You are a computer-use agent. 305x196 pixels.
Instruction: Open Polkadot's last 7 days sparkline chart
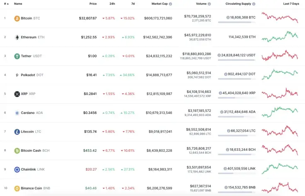(280, 74)
